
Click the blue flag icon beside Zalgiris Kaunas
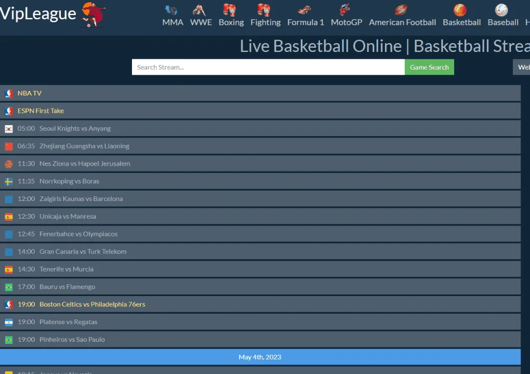coord(9,199)
